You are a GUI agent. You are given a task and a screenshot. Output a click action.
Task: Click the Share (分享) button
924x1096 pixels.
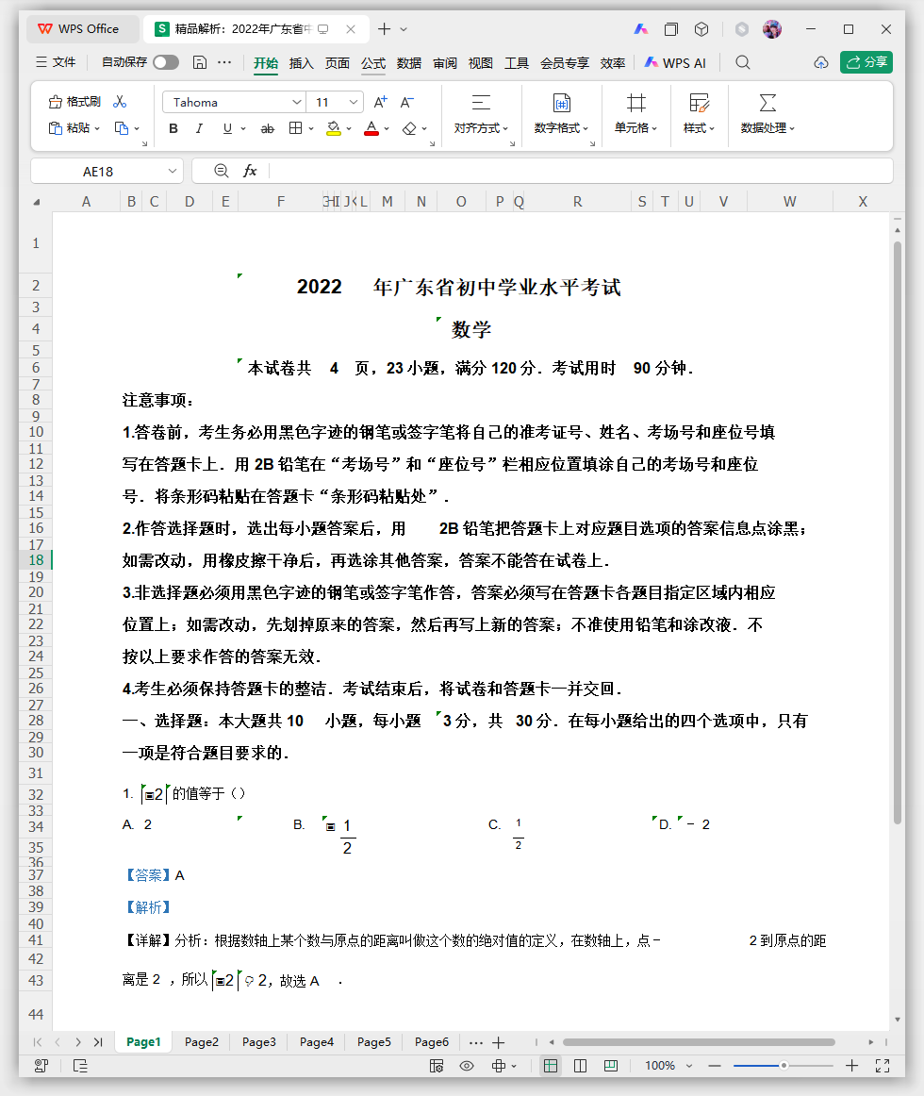[x=866, y=62]
